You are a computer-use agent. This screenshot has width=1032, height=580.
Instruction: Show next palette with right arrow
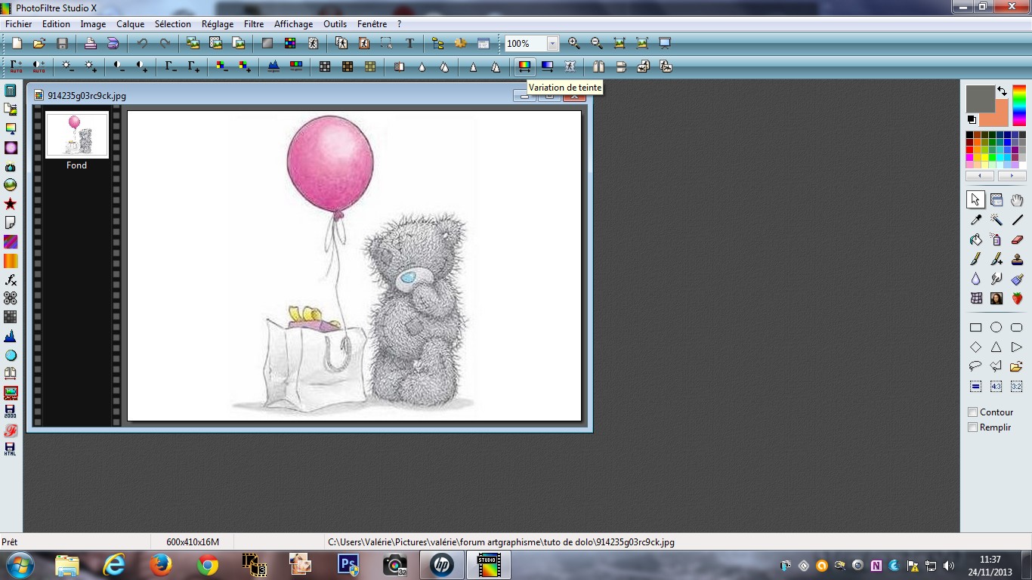(x=1012, y=176)
